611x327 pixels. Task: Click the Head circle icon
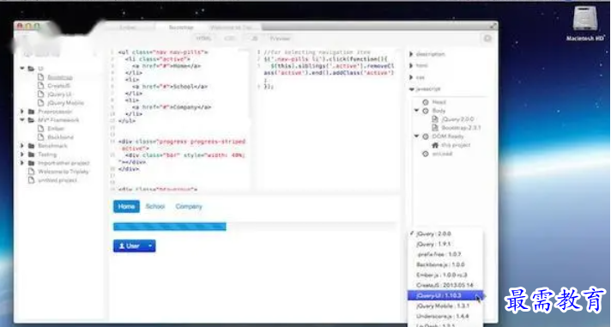point(426,102)
